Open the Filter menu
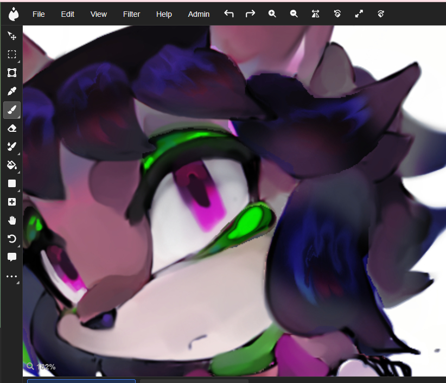The image size is (446, 383). 131,14
